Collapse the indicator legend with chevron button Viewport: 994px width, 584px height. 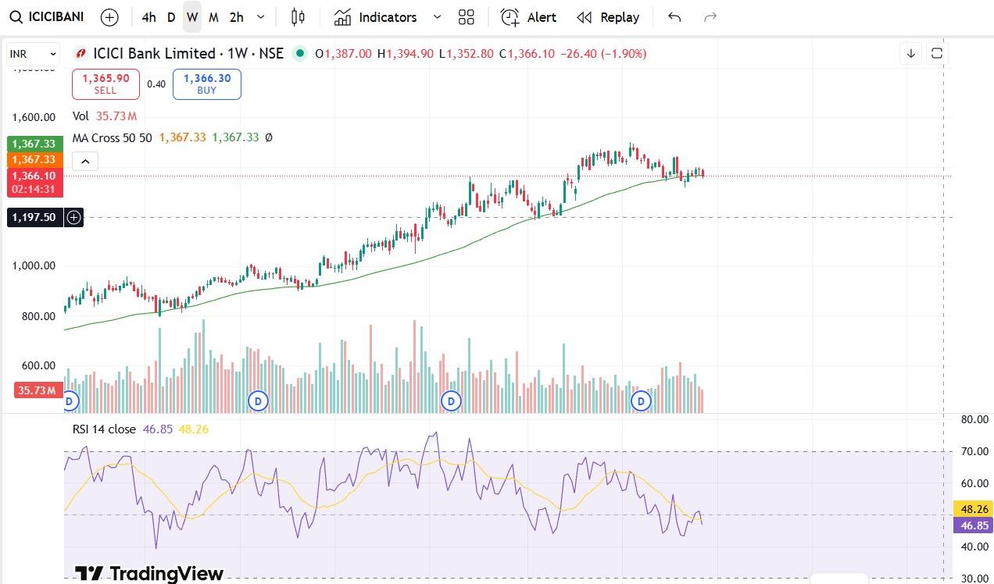pyautogui.click(x=85, y=162)
